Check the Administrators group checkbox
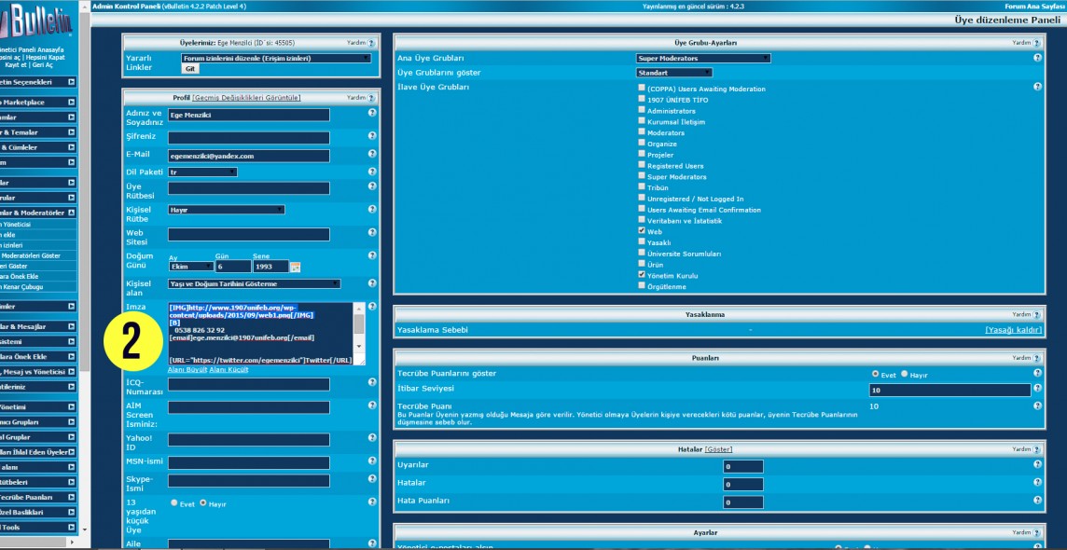1067x550 pixels. [x=642, y=110]
